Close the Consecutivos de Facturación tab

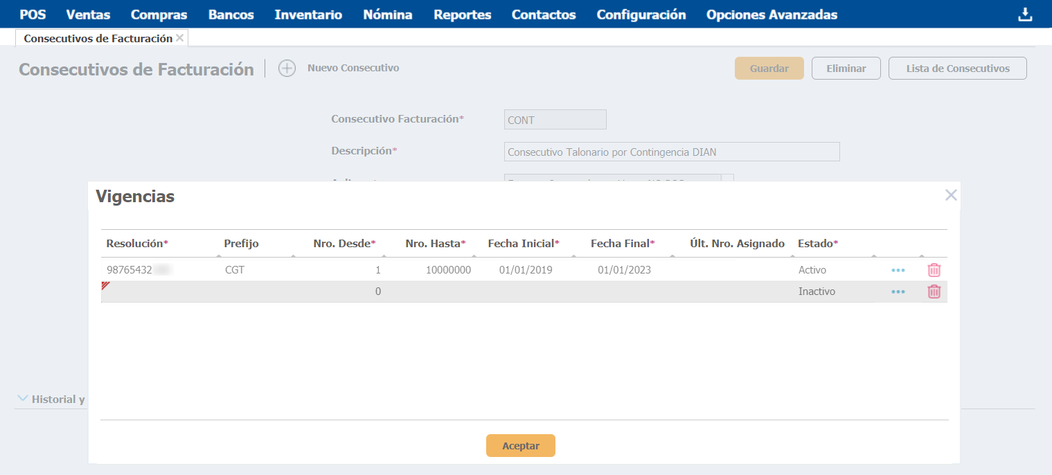pos(180,38)
